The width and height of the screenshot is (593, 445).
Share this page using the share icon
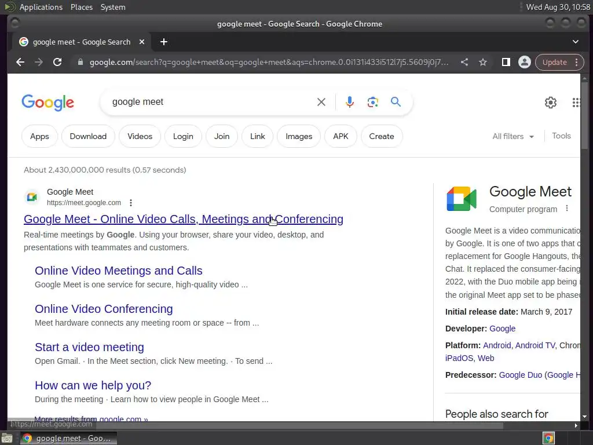coord(464,62)
